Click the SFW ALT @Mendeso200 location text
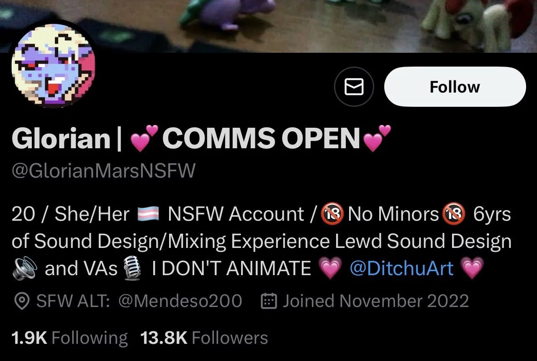The width and height of the screenshot is (537, 361). click(x=139, y=301)
